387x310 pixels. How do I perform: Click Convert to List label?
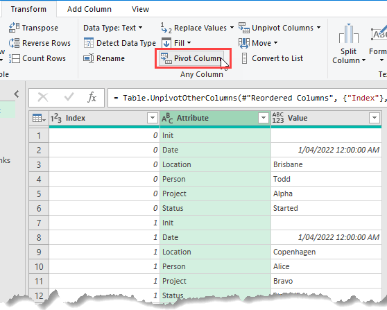point(277,58)
